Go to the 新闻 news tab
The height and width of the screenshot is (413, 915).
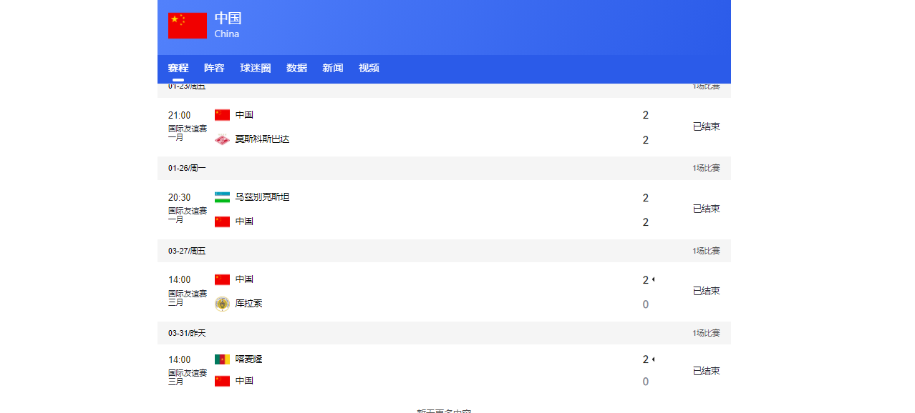(x=332, y=68)
